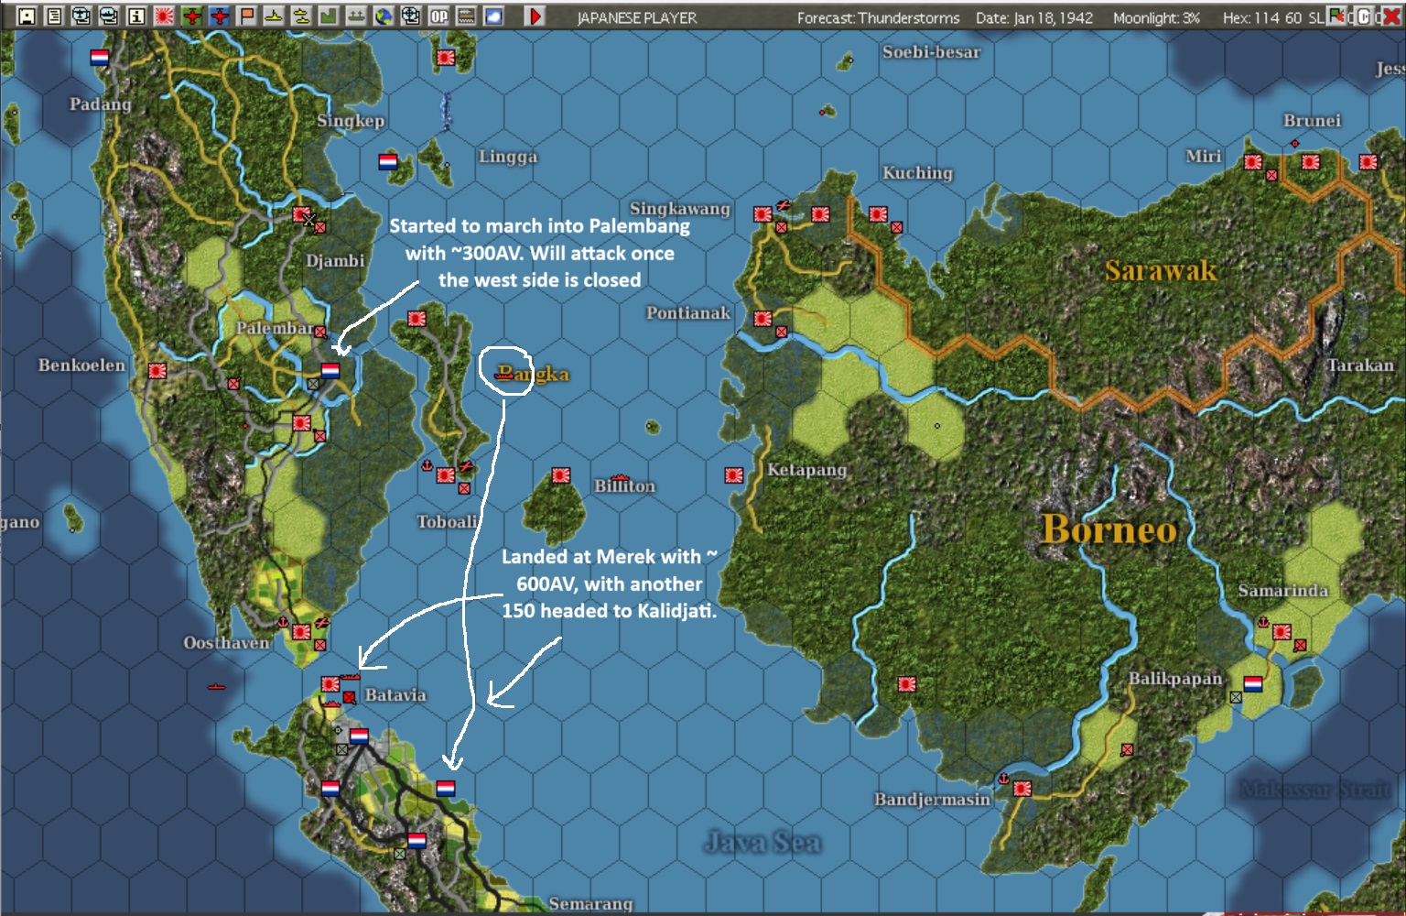The image size is (1406, 916).
Task: Select the Japanese unit northwest of Djambi
Action: click(x=301, y=213)
